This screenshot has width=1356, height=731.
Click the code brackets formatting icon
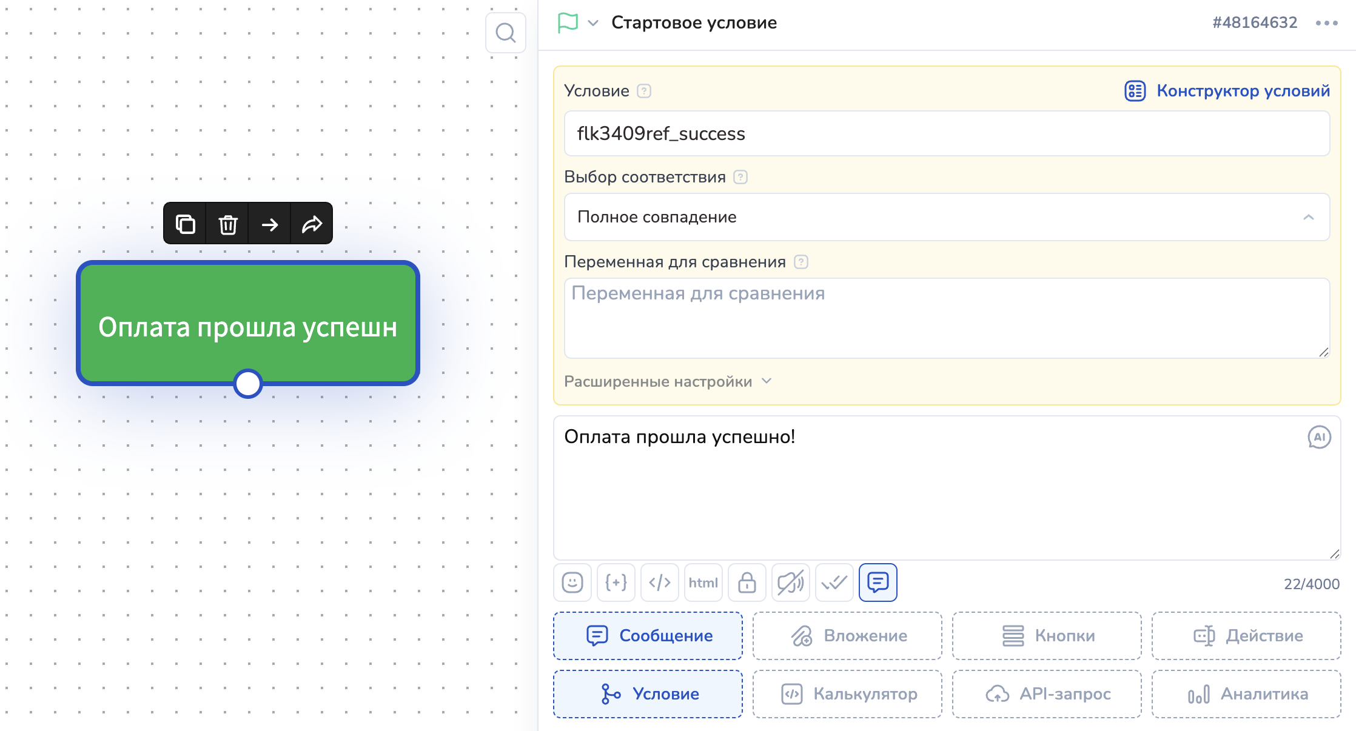pyautogui.click(x=659, y=582)
